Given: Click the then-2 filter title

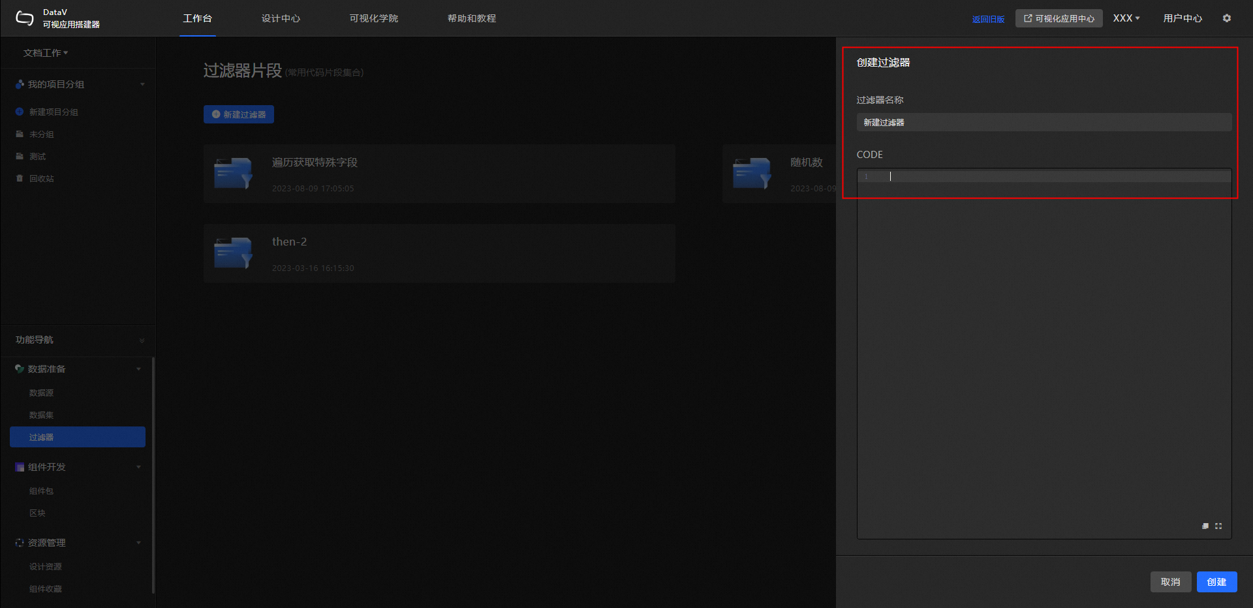Looking at the screenshot, I should 289,242.
